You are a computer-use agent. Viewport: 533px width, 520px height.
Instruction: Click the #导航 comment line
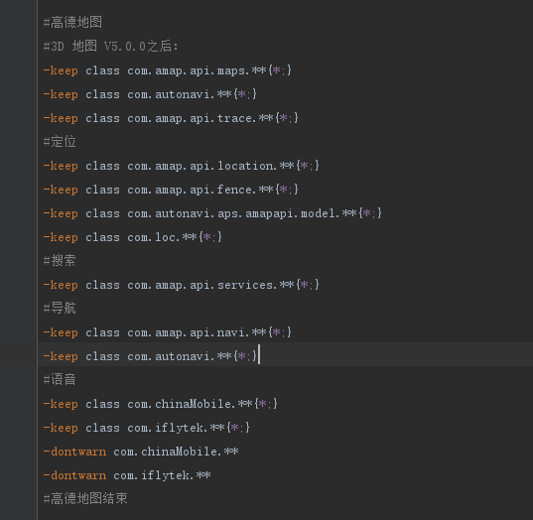(x=60, y=309)
